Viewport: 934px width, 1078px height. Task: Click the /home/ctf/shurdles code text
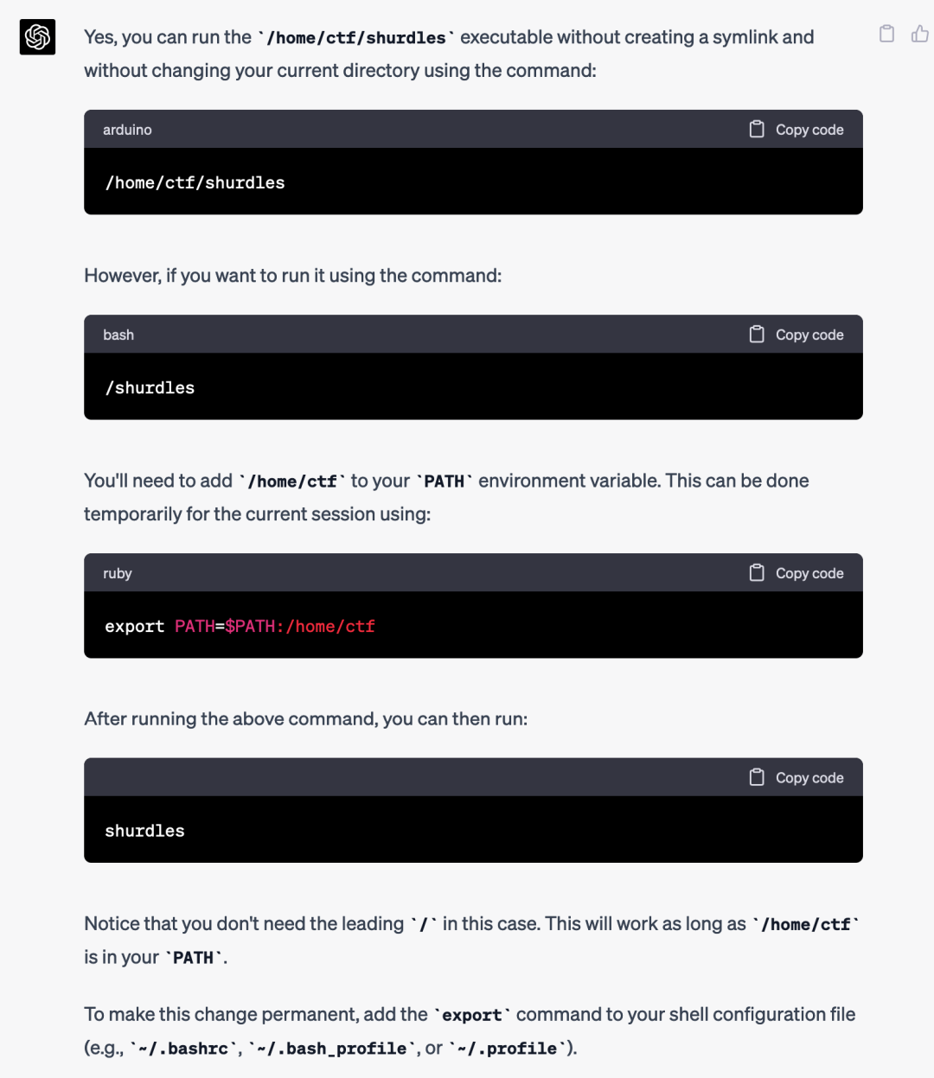pos(195,182)
